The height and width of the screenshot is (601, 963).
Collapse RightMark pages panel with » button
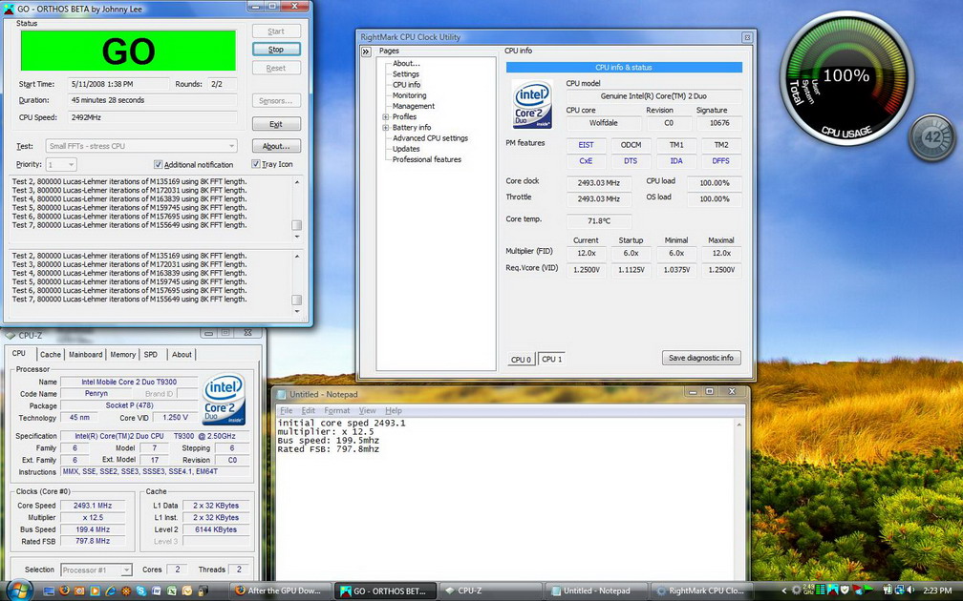point(366,52)
